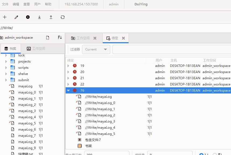The image size is (231, 155).
Task: Click the black circle X cancel icon
Action: pos(28,17)
